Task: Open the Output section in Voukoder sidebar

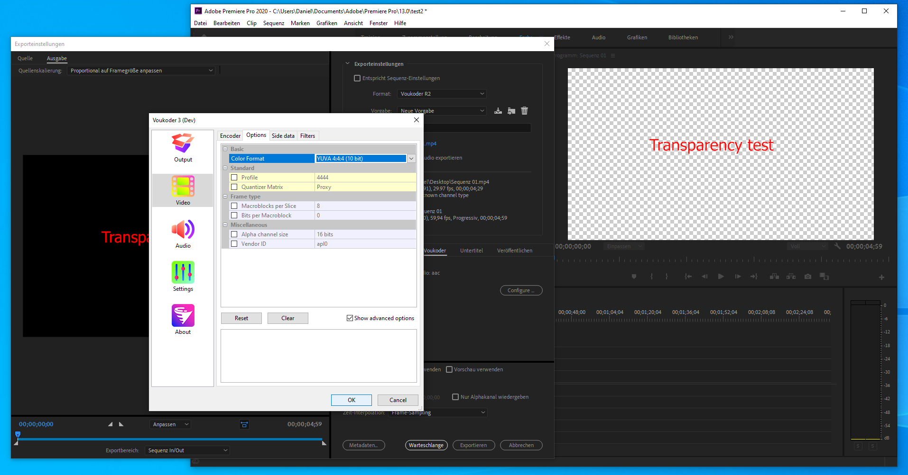Action: click(183, 147)
